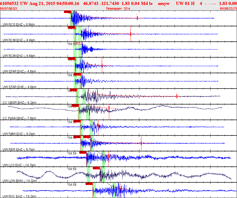The image size is (237, 198).
Task: Click the magnitude text 1.83 0.04 Md le
Action: [x=137, y=3]
